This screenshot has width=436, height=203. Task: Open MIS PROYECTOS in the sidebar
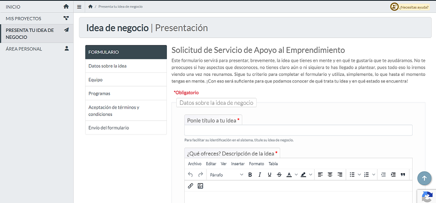coord(37,18)
